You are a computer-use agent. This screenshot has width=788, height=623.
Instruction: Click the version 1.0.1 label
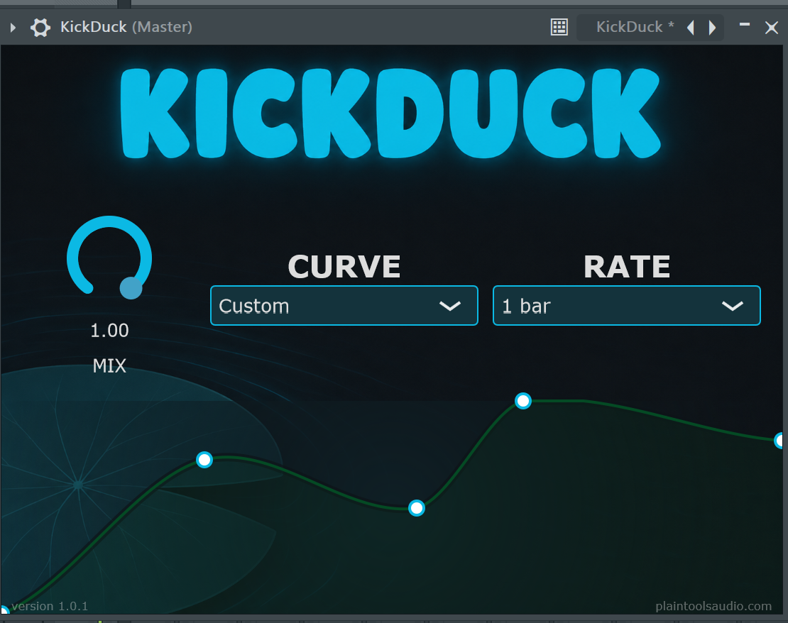50,606
